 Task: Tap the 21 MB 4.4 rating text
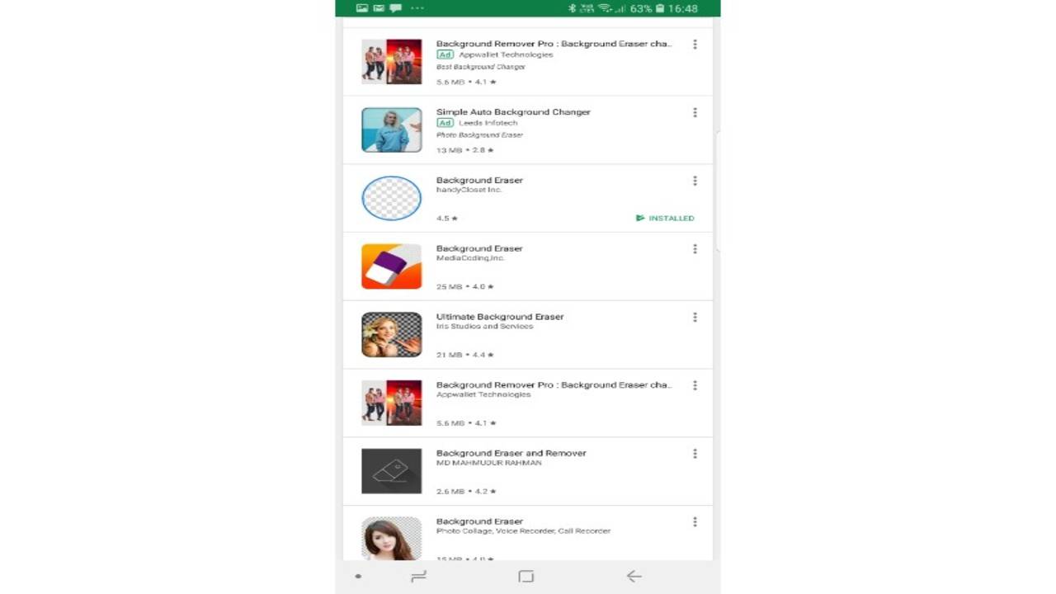[x=465, y=355]
